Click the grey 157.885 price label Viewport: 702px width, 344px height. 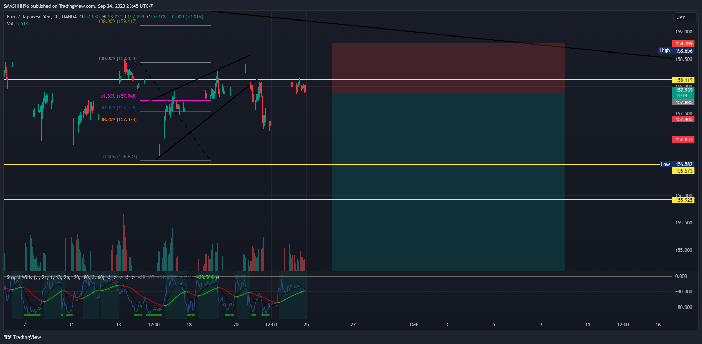[x=683, y=102]
